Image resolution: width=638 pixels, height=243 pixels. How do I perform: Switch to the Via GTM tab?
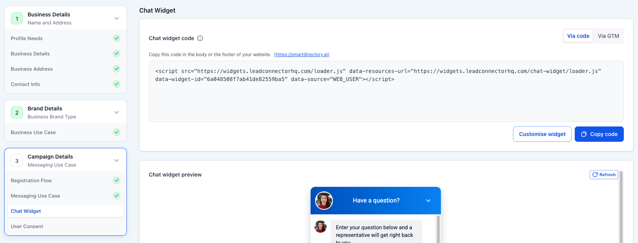[x=608, y=36]
